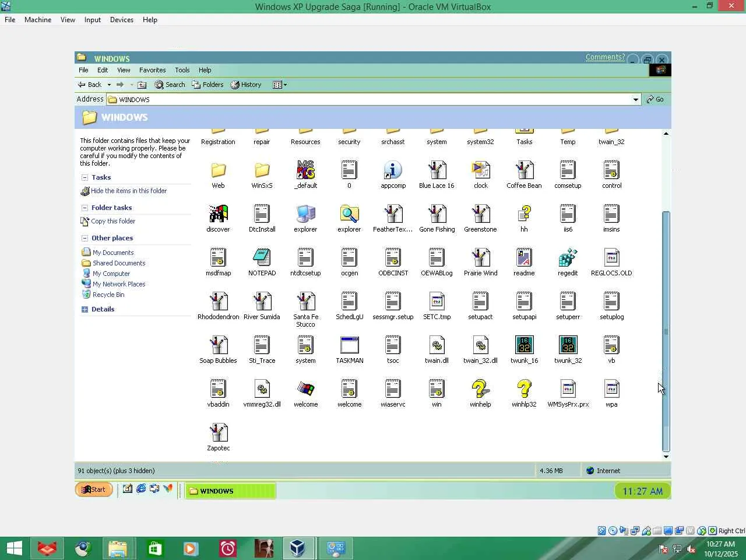Open the VirtualBox Input menu
This screenshot has width=746, height=560.
point(93,20)
